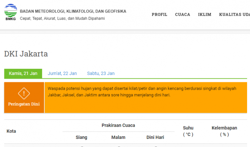
Task: Click the Peringatan Dini label
Action: coord(24,104)
